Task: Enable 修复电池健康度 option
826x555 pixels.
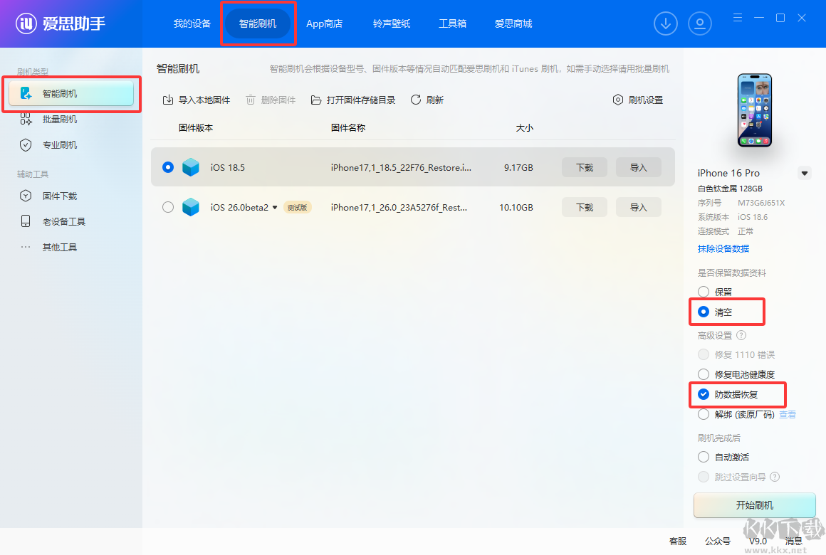Action: click(x=704, y=374)
